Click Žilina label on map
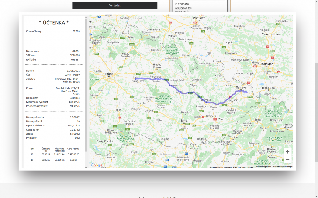The image size is (318, 198). [258, 120]
